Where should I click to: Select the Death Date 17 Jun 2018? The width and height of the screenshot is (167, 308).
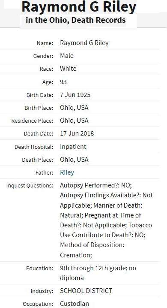[x=77, y=133]
